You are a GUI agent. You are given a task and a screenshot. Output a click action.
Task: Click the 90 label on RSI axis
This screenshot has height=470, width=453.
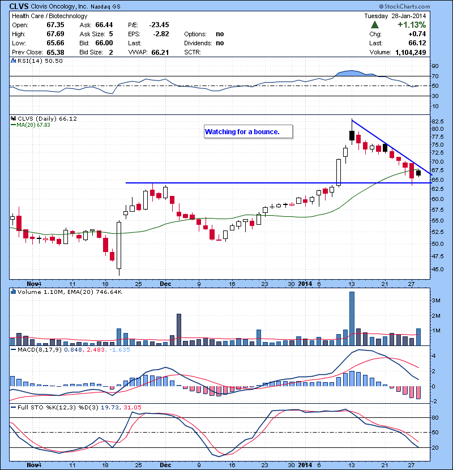pyautogui.click(x=435, y=66)
